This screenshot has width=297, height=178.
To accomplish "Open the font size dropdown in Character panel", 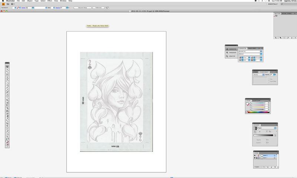I will pos(249,57).
